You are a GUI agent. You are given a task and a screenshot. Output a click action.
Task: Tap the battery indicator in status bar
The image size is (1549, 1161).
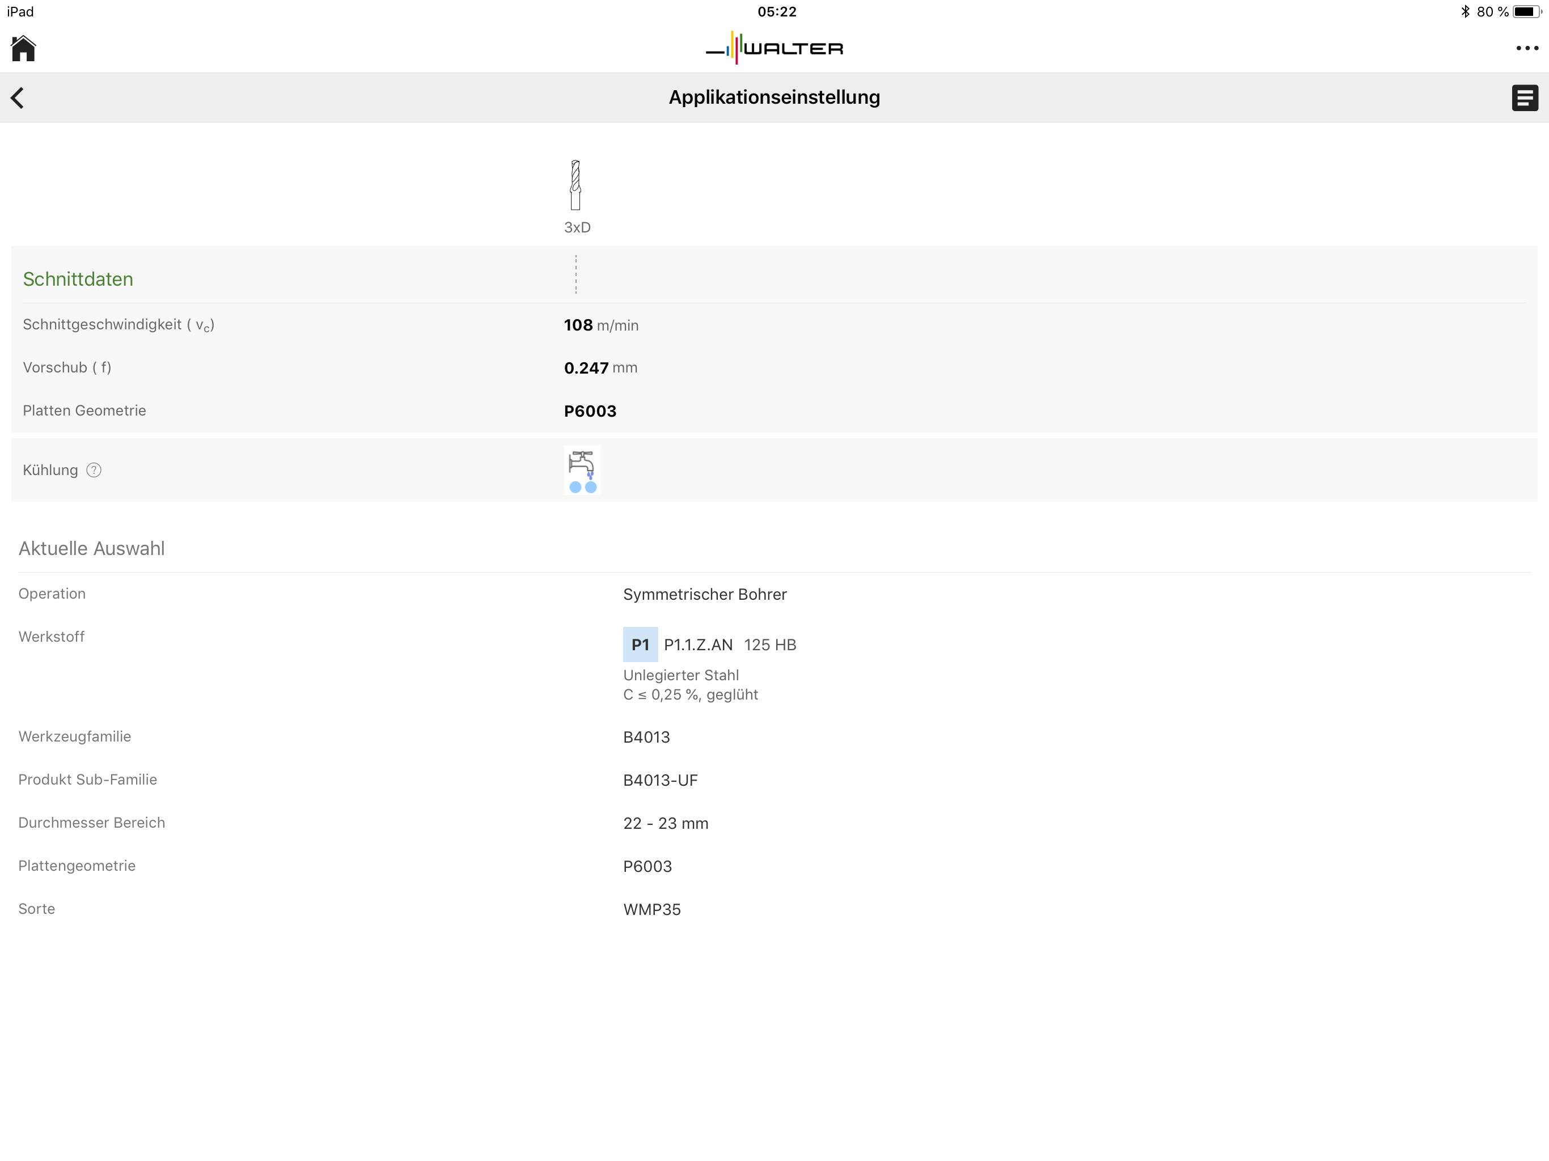(1526, 12)
